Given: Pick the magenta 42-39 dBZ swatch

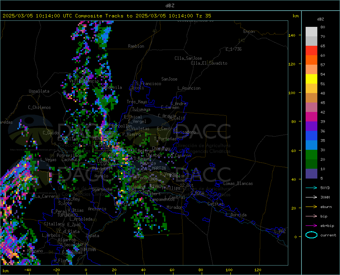Looking at the screenshot, I should pyautogui.click(x=311, y=117).
